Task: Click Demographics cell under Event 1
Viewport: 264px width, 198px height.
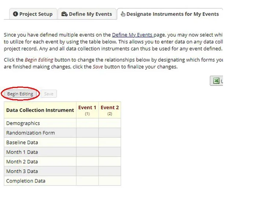Action: click(87, 123)
